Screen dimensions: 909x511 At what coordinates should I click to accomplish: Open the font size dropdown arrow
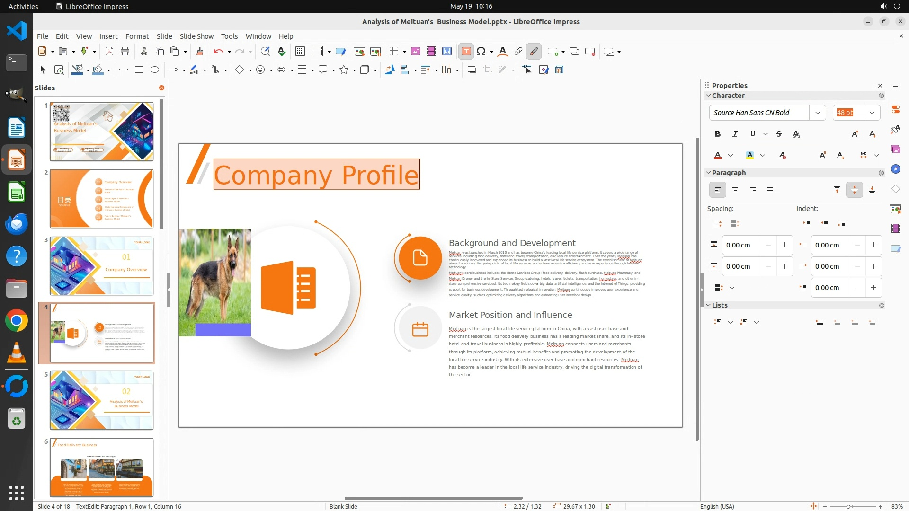tap(872, 113)
